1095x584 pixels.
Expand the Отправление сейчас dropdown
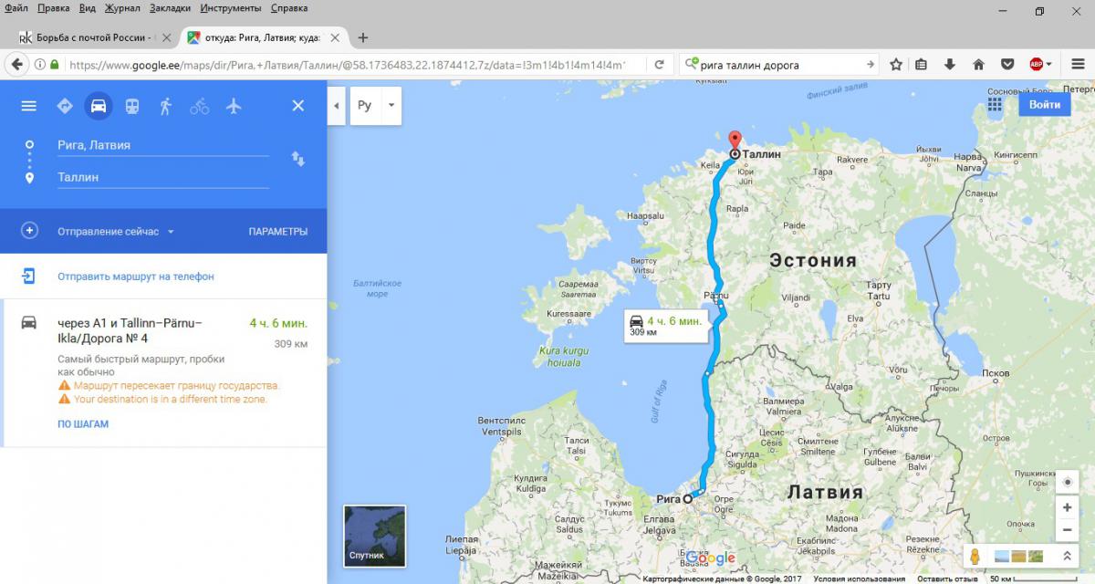coord(115,232)
